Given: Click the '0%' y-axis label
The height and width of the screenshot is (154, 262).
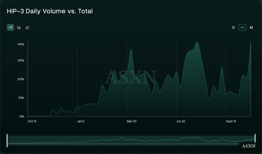Looking at the screenshot, I should [x=22, y=116].
